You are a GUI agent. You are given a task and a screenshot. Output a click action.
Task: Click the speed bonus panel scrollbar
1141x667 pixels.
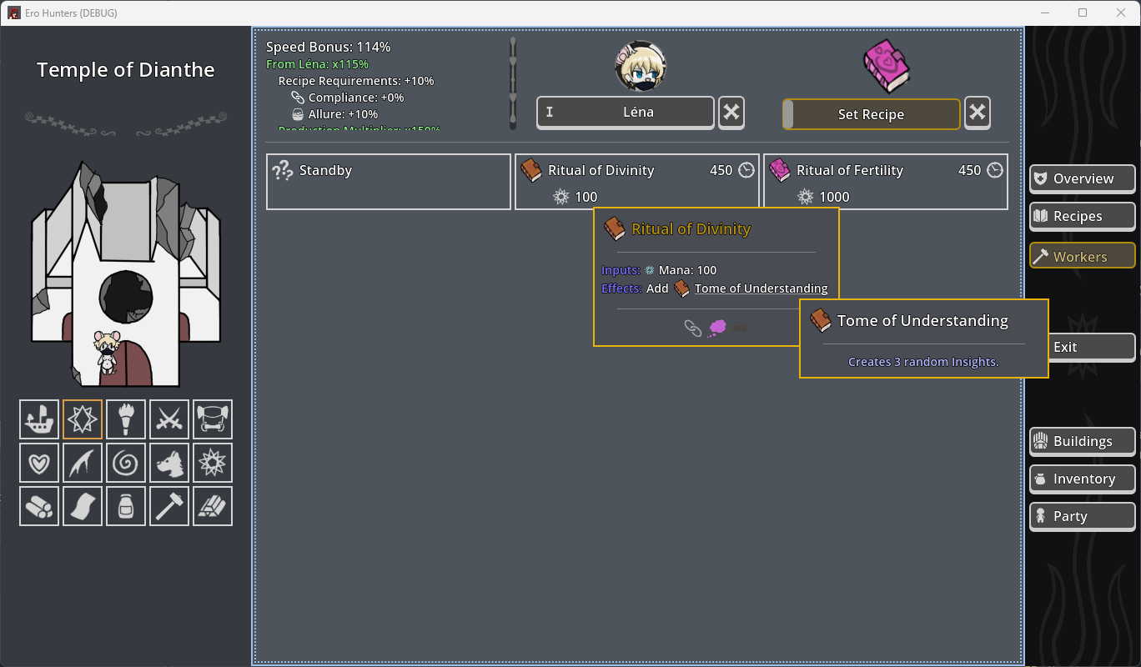tap(513, 83)
